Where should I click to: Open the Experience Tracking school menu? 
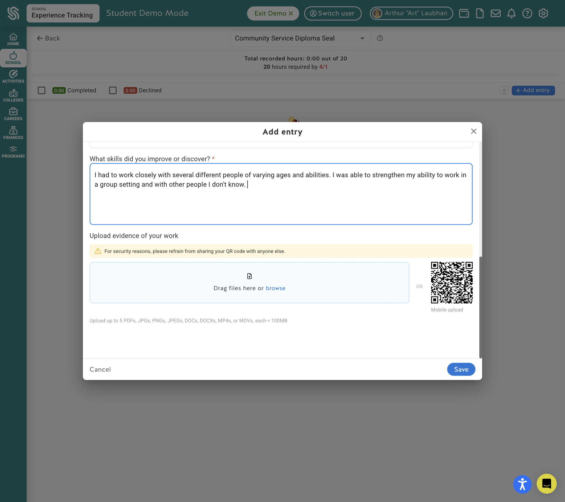click(x=63, y=13)
